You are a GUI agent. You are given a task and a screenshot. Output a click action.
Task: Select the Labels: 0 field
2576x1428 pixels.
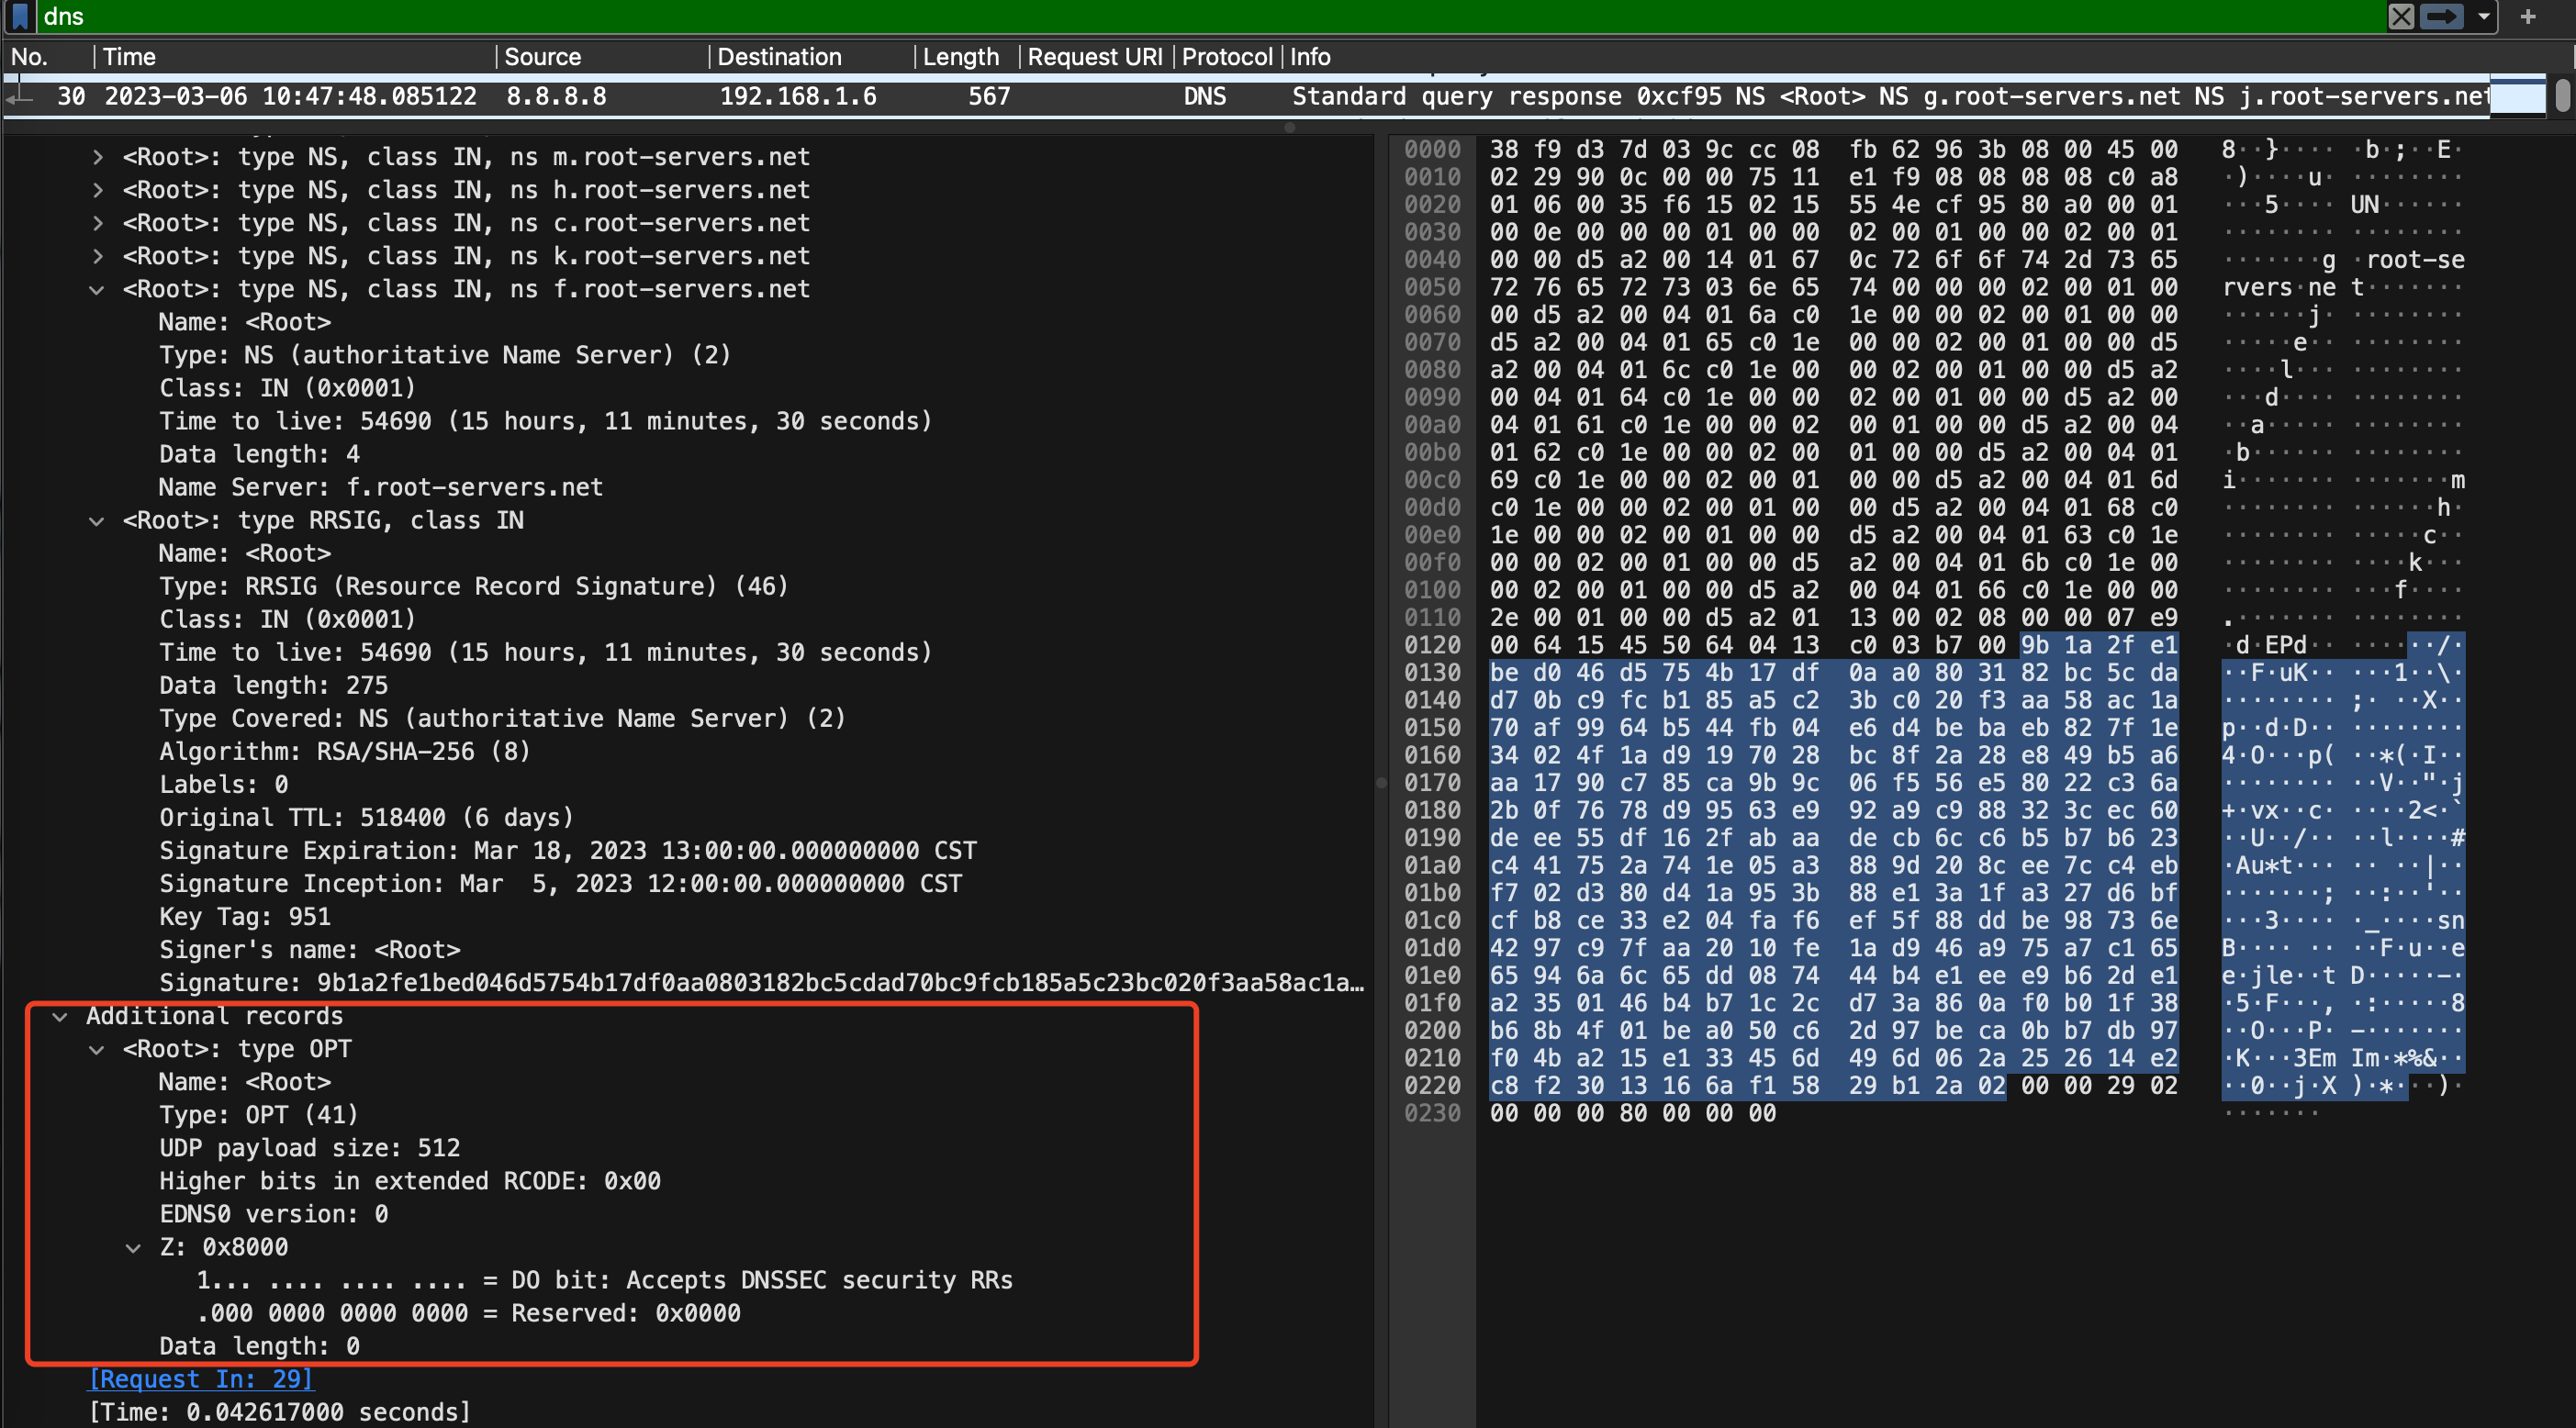224,784
